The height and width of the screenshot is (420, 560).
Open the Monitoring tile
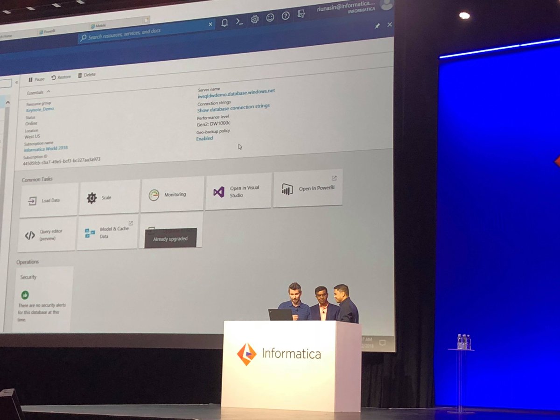tap(172, 195)
